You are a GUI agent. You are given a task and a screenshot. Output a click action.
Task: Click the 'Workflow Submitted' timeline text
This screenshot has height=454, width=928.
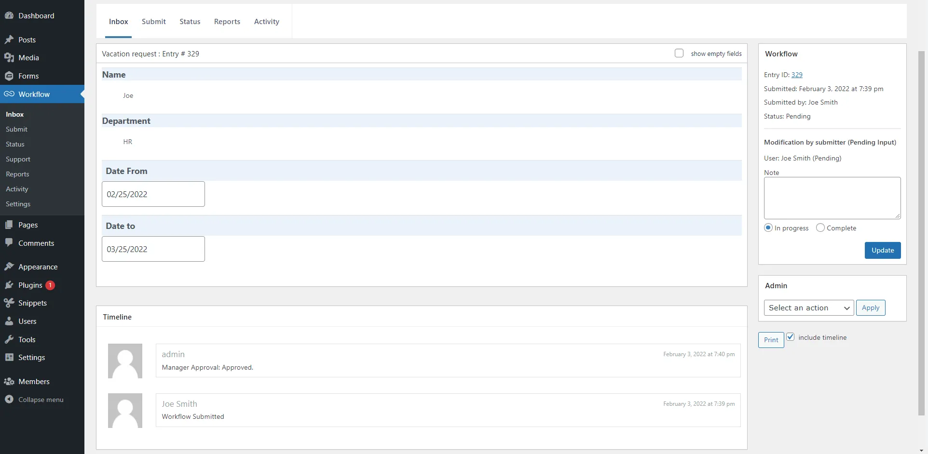pyautogui.click(x=193, y=416)
